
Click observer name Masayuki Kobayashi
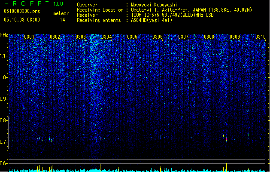tap(154, 5)
